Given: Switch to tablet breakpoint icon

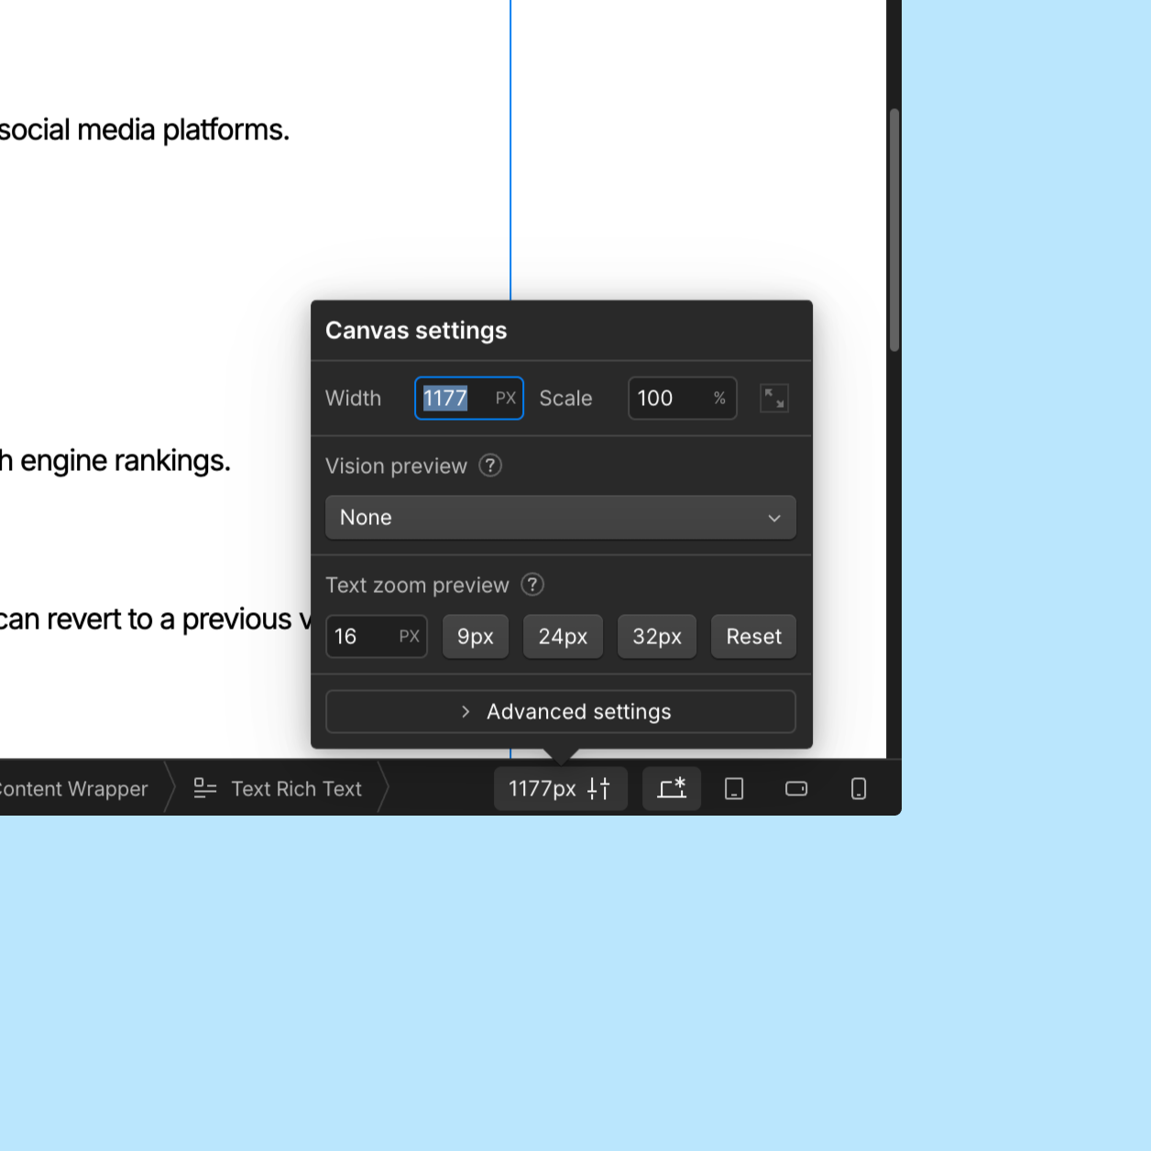Looking at the screenshot, I should click(x=734, y=789).
